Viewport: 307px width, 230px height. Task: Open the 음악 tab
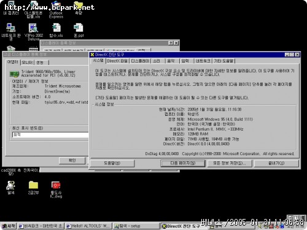point(171,61)
